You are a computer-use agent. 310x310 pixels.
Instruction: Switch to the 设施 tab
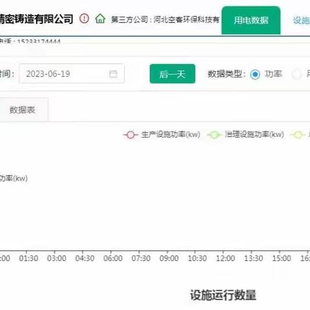[302, 21]
